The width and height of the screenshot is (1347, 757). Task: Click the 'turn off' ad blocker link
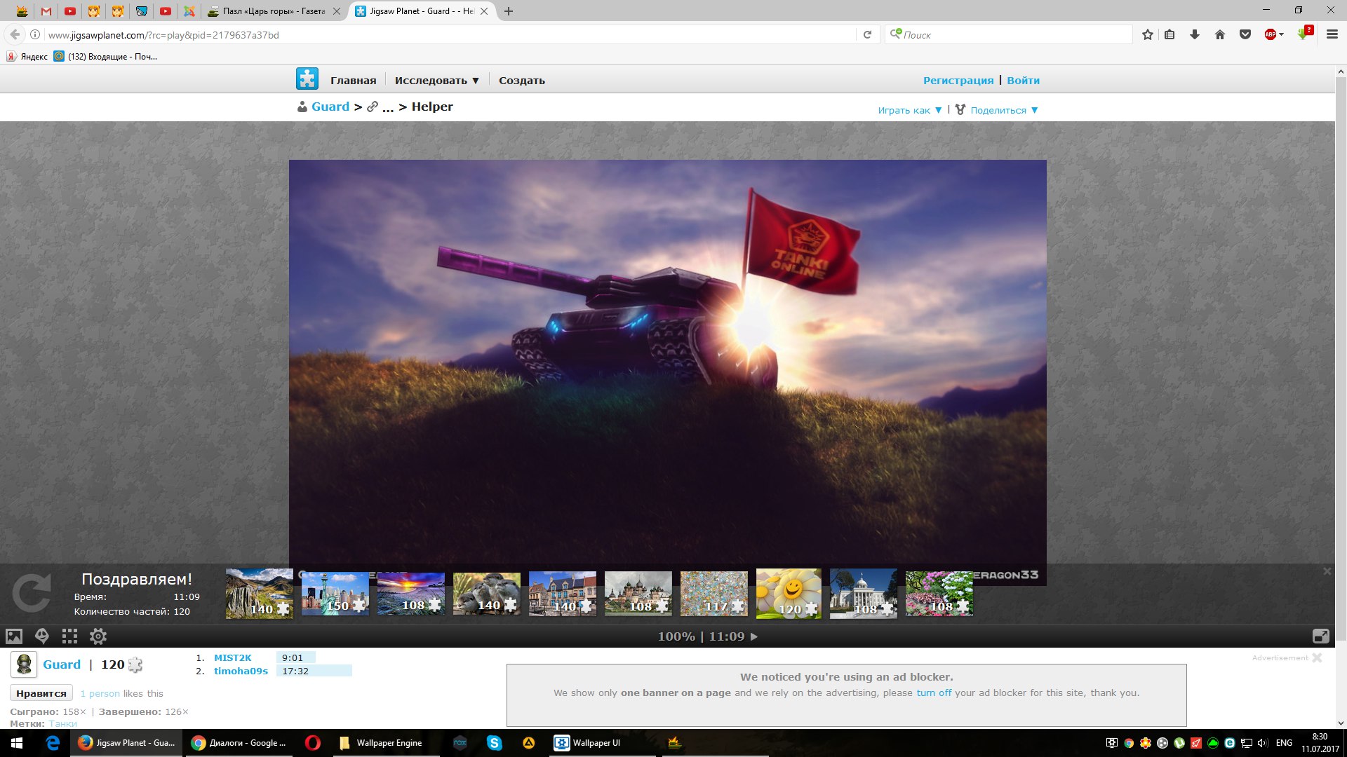[934, 693]
